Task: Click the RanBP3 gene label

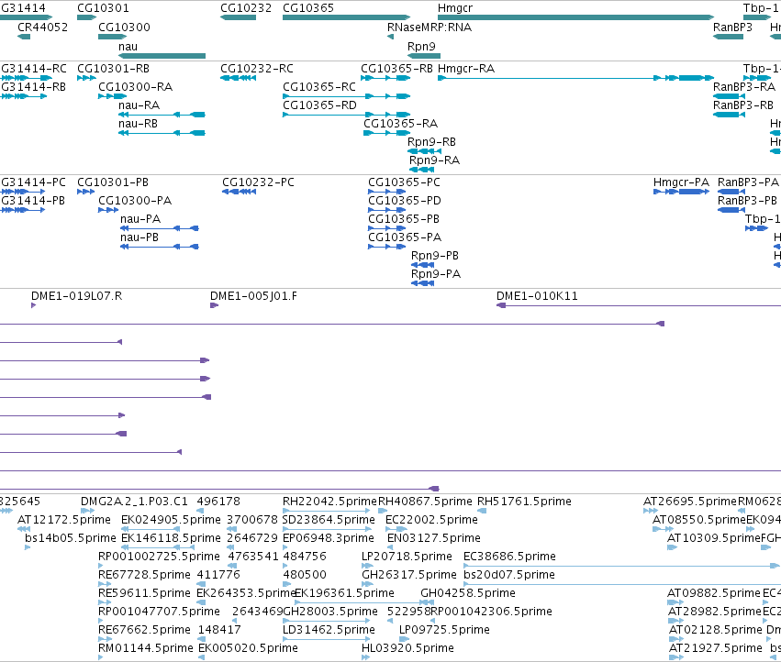Action: [732, 27]
